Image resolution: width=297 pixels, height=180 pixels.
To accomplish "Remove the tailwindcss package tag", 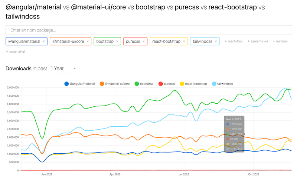I will 216,41.
